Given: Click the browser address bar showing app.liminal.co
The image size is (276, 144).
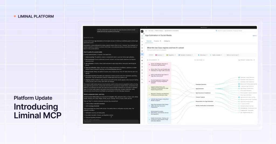Looking at the screenshot, I should [x=204, y=27].
